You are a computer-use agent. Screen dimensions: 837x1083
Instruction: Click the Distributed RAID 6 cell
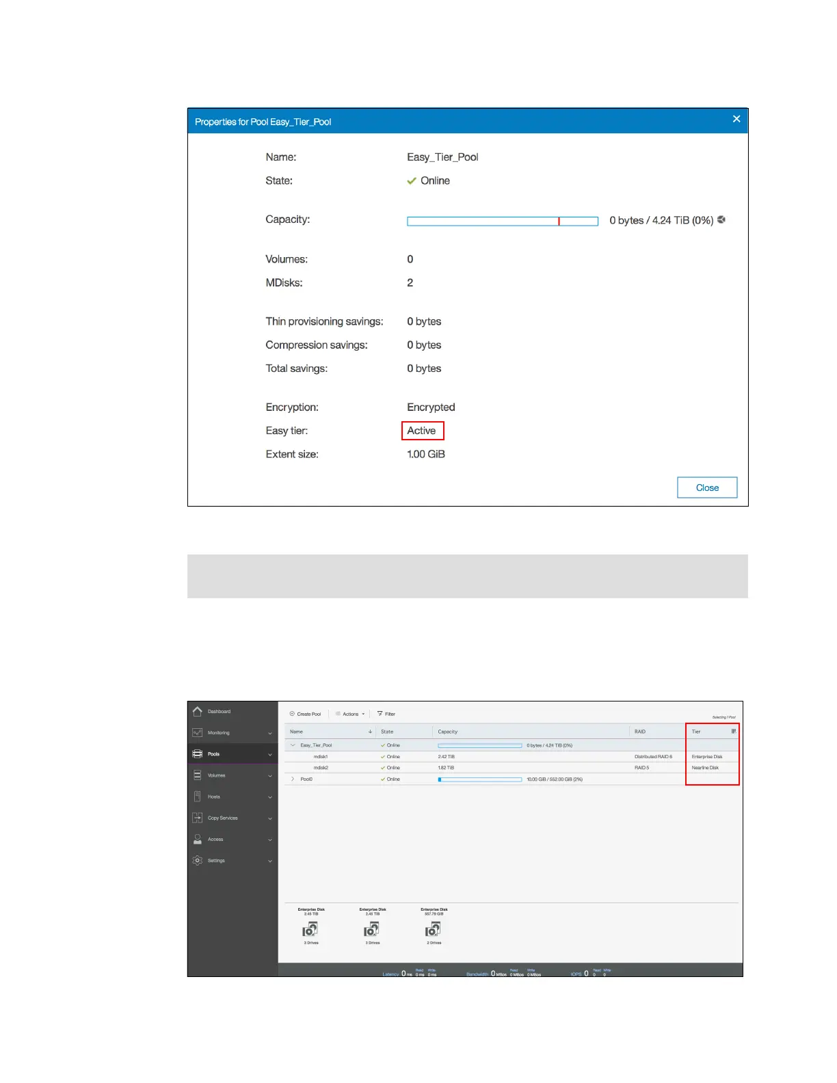click(x=653, y=757)
